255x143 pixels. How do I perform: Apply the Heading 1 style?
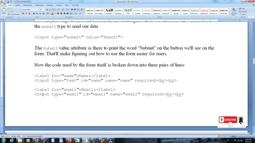tap(109, 12)
